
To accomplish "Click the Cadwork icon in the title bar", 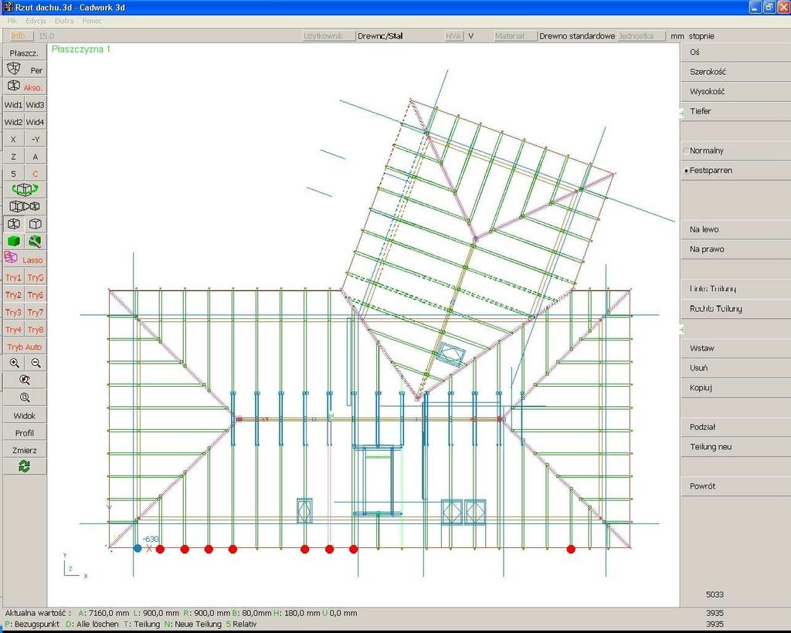I will 8,7.
